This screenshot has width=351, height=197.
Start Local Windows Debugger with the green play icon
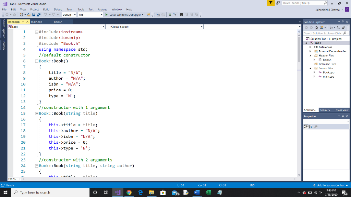click(x=107, y=15)
